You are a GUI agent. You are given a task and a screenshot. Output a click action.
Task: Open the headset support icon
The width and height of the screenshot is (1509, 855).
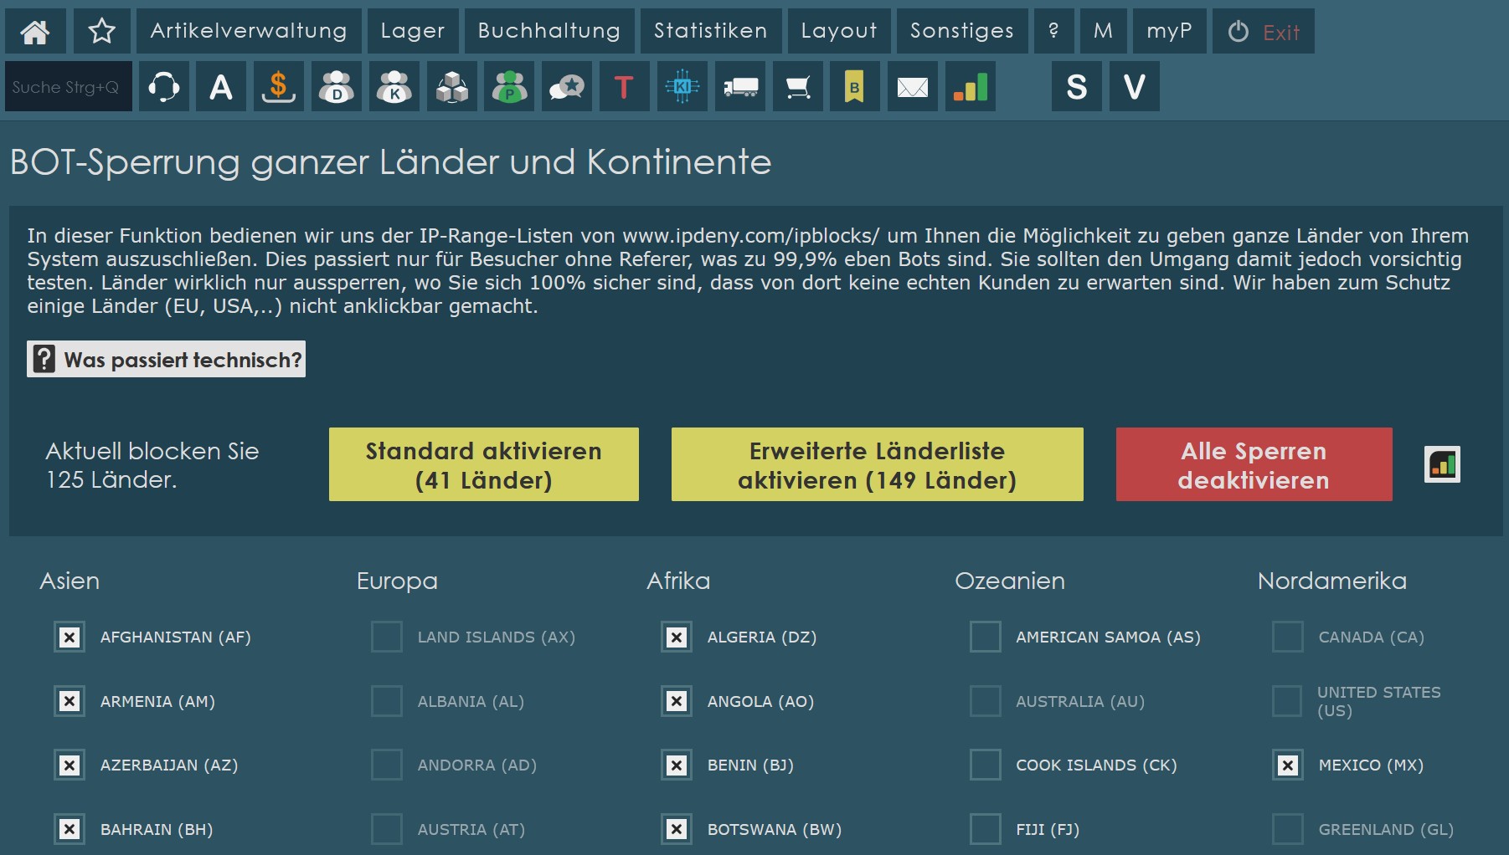pos(163,86)
